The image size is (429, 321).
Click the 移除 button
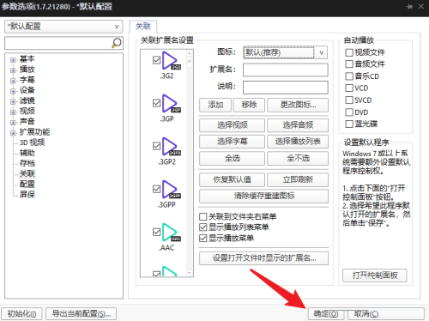click(x=249, y=105)
